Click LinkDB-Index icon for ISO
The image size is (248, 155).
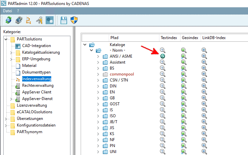click(x=204, y=116)
